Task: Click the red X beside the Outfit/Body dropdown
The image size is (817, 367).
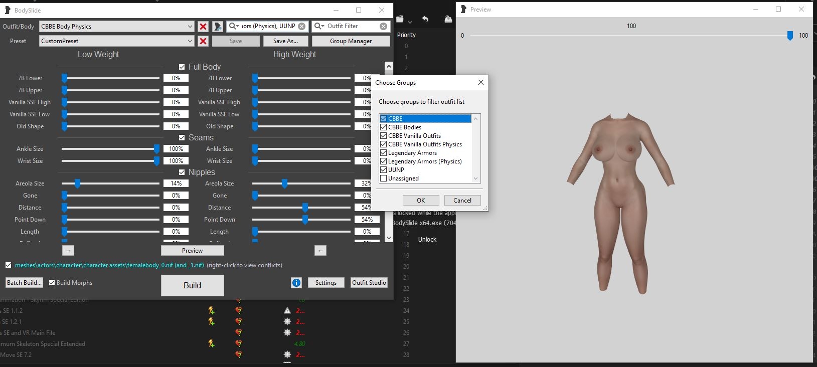Action: click(x=203, y=27)
